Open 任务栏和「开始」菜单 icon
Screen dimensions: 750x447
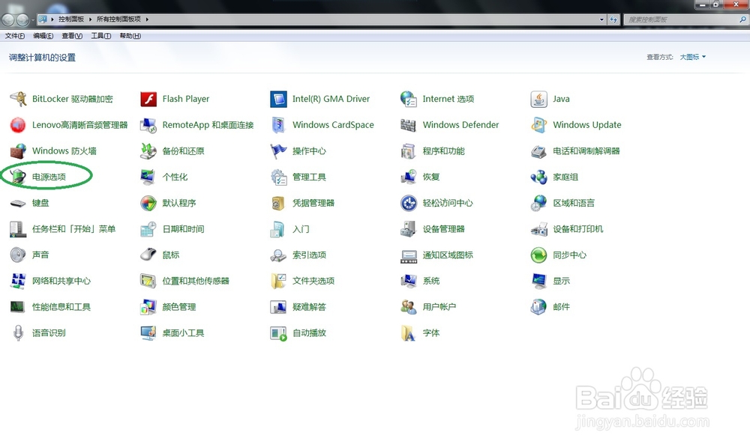click(18, 229)
